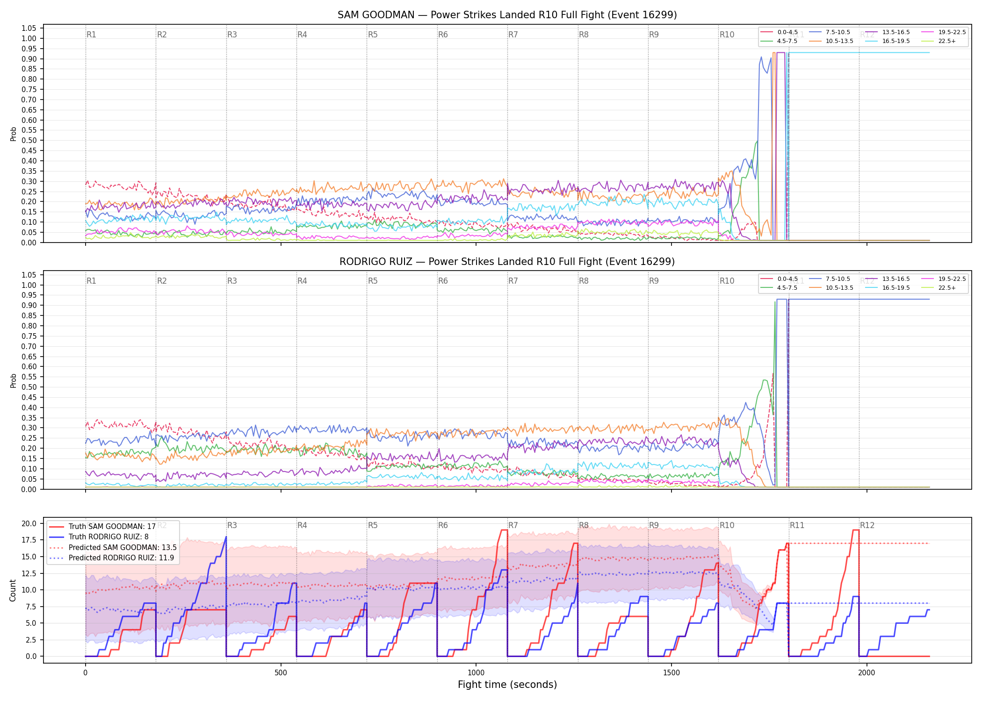Click the R10 round marker in Sam Goodman chart
Viewport: 982px width, 701px height.
pyautogui.click(x=727, y=35)
